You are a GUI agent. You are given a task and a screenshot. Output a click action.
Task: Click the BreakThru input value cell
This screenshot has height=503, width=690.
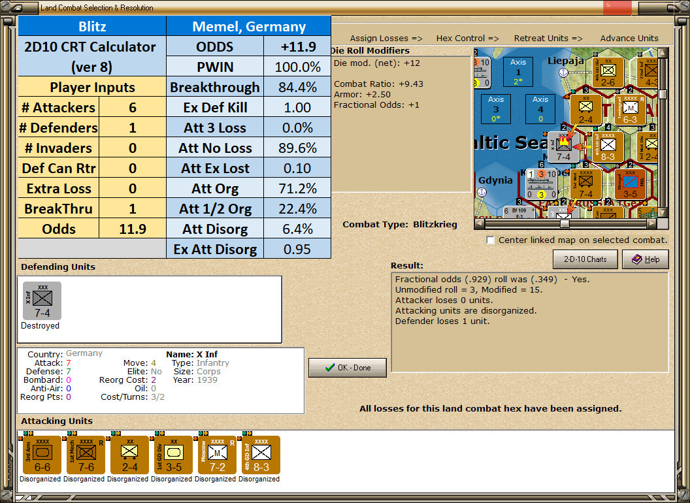(x=133, y=208)
